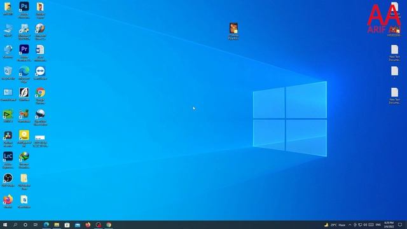Open Firefox from the taskbar

tap(88, 225)
